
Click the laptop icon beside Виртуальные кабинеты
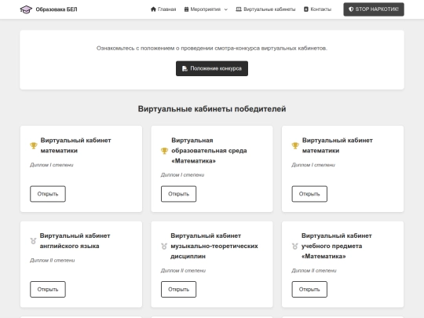click(x=239, y=9)
